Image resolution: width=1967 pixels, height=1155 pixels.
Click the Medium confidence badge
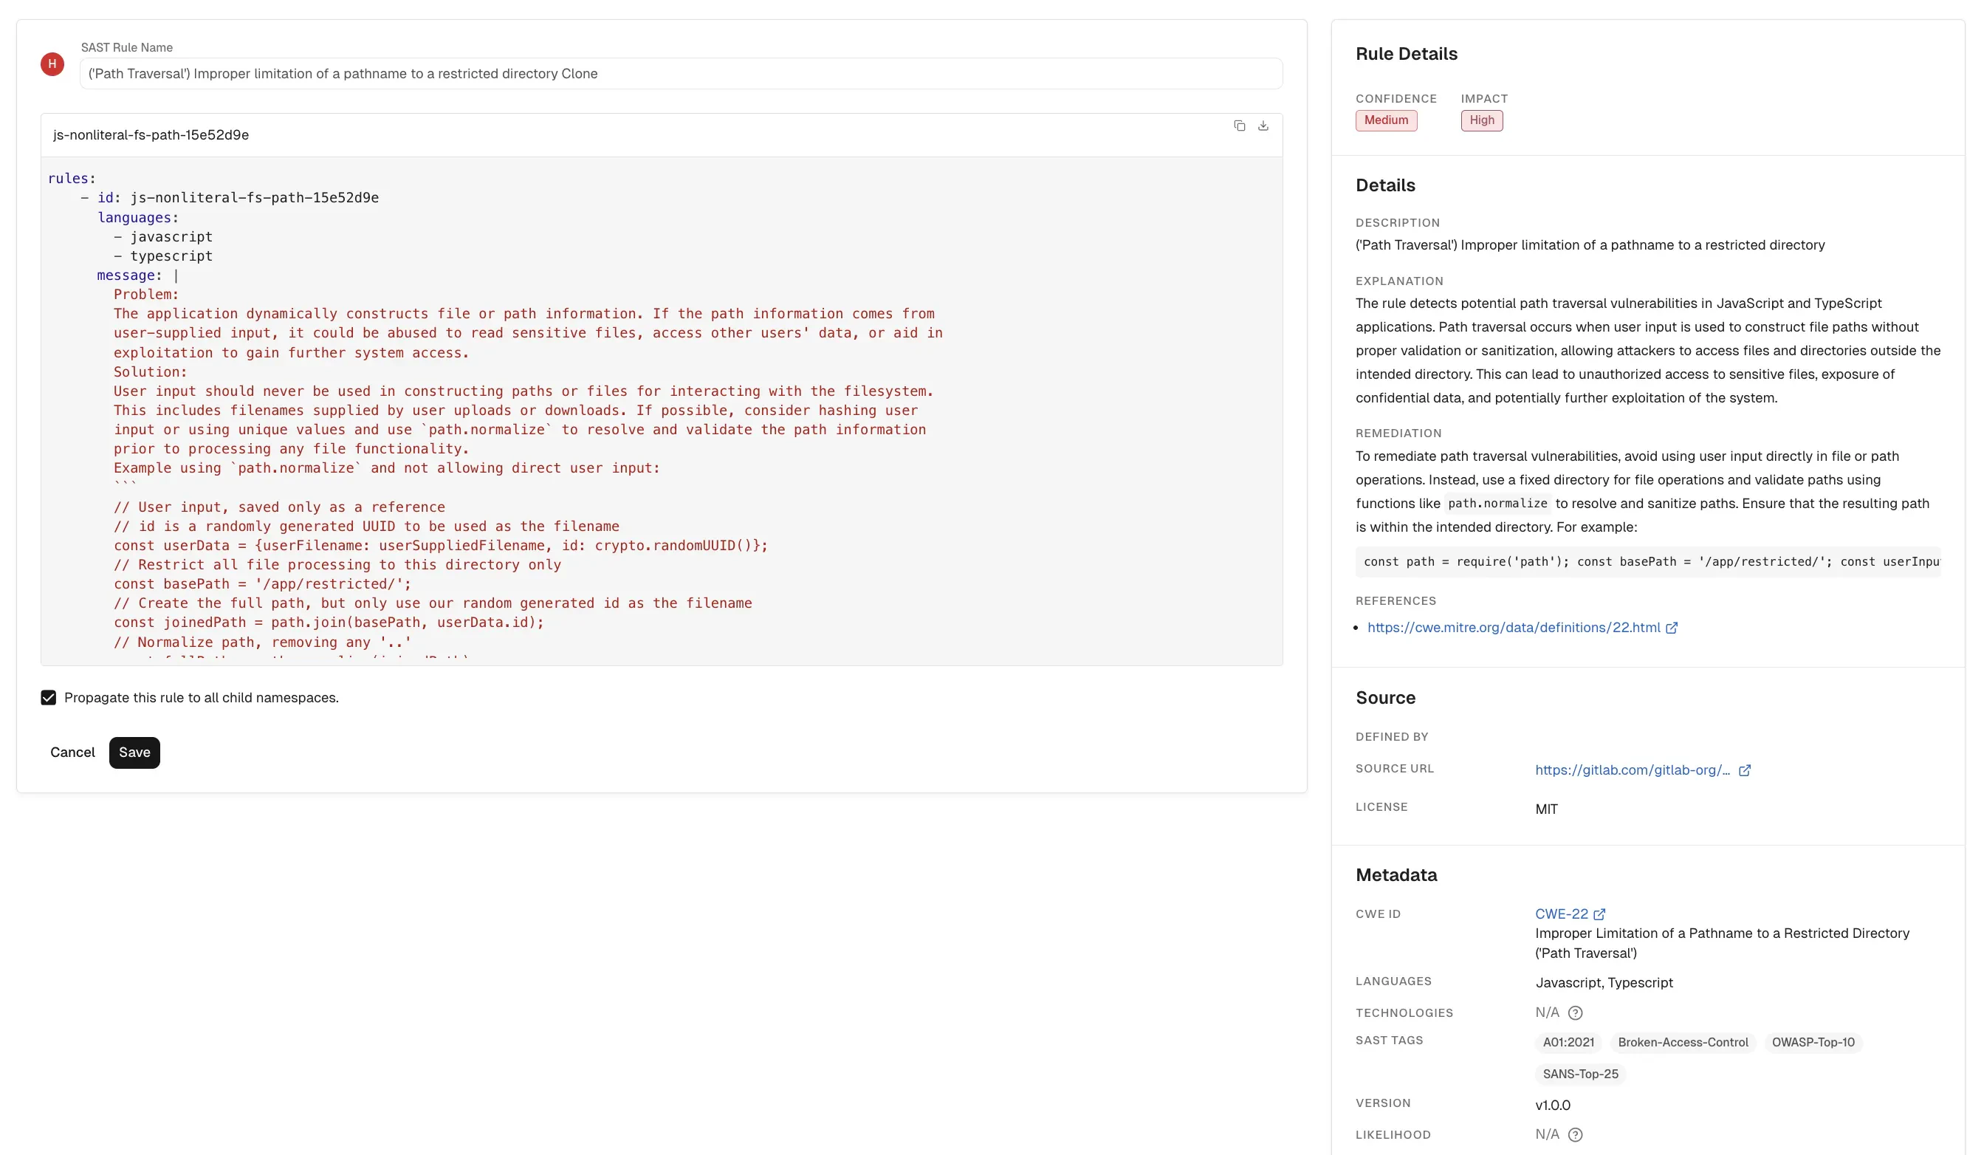pyautogui.click(x=1386, y=120)
